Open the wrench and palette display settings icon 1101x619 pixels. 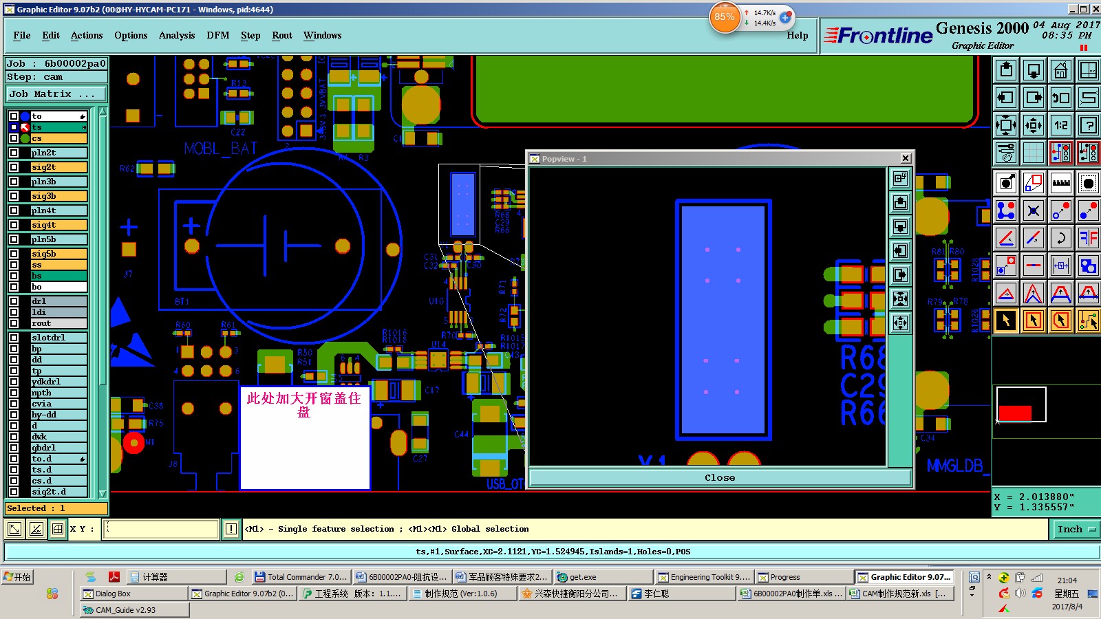tap(1006, 153)
